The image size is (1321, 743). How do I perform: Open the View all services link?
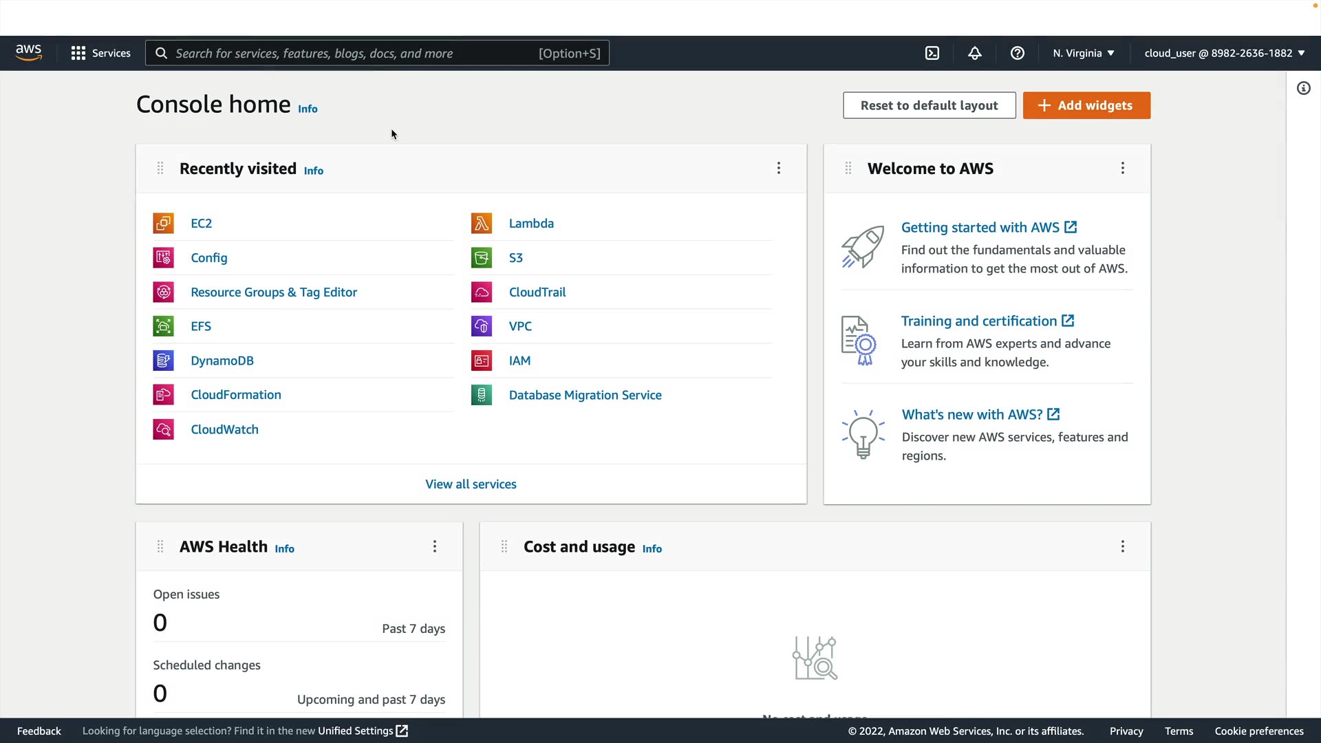point(471,484)
